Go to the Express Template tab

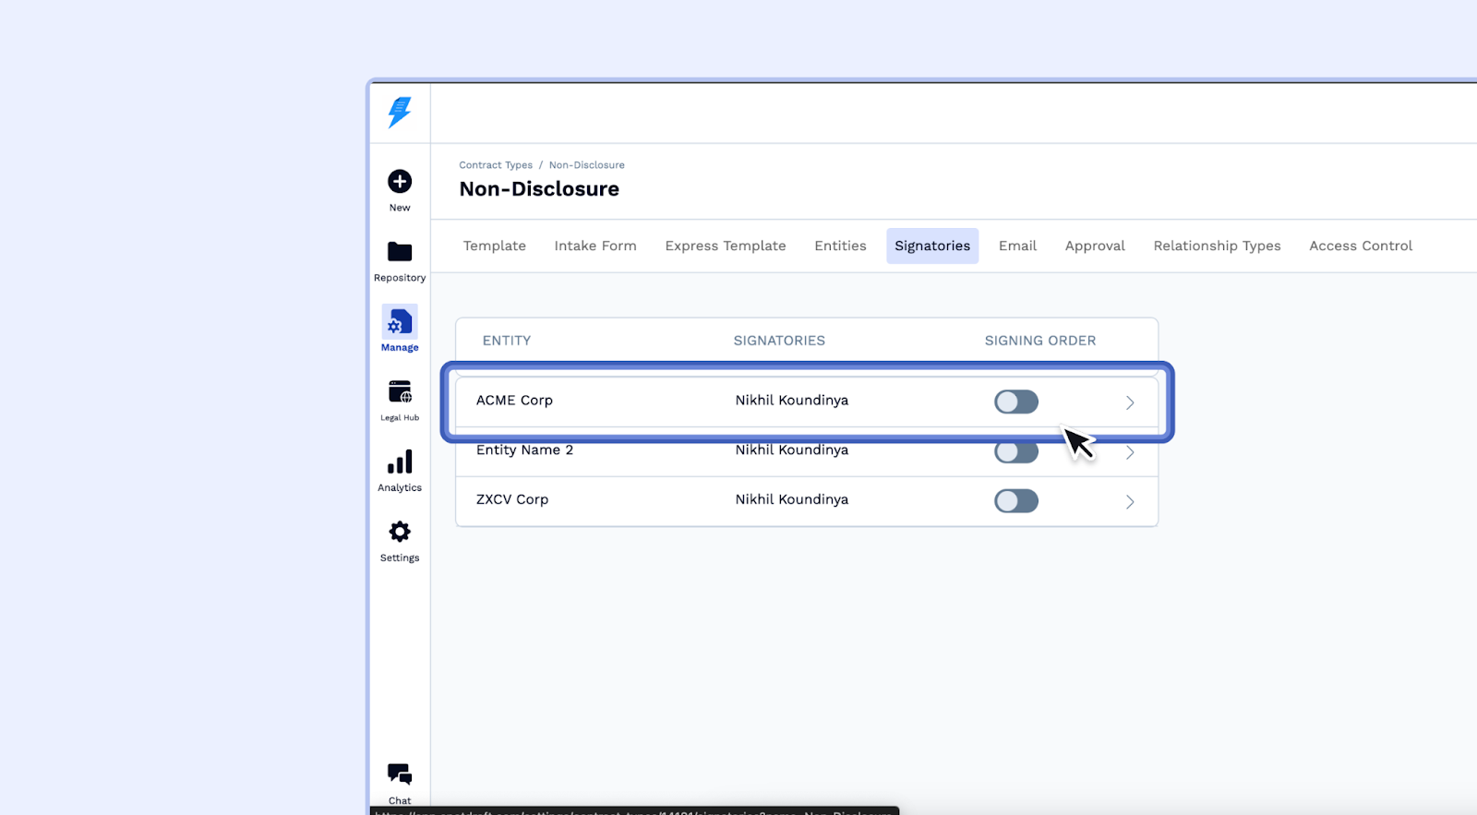726,246
